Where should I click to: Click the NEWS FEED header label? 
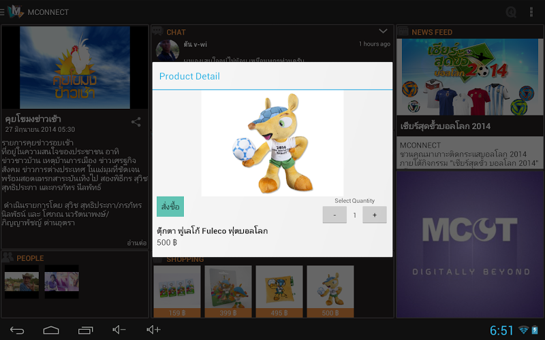432,32
